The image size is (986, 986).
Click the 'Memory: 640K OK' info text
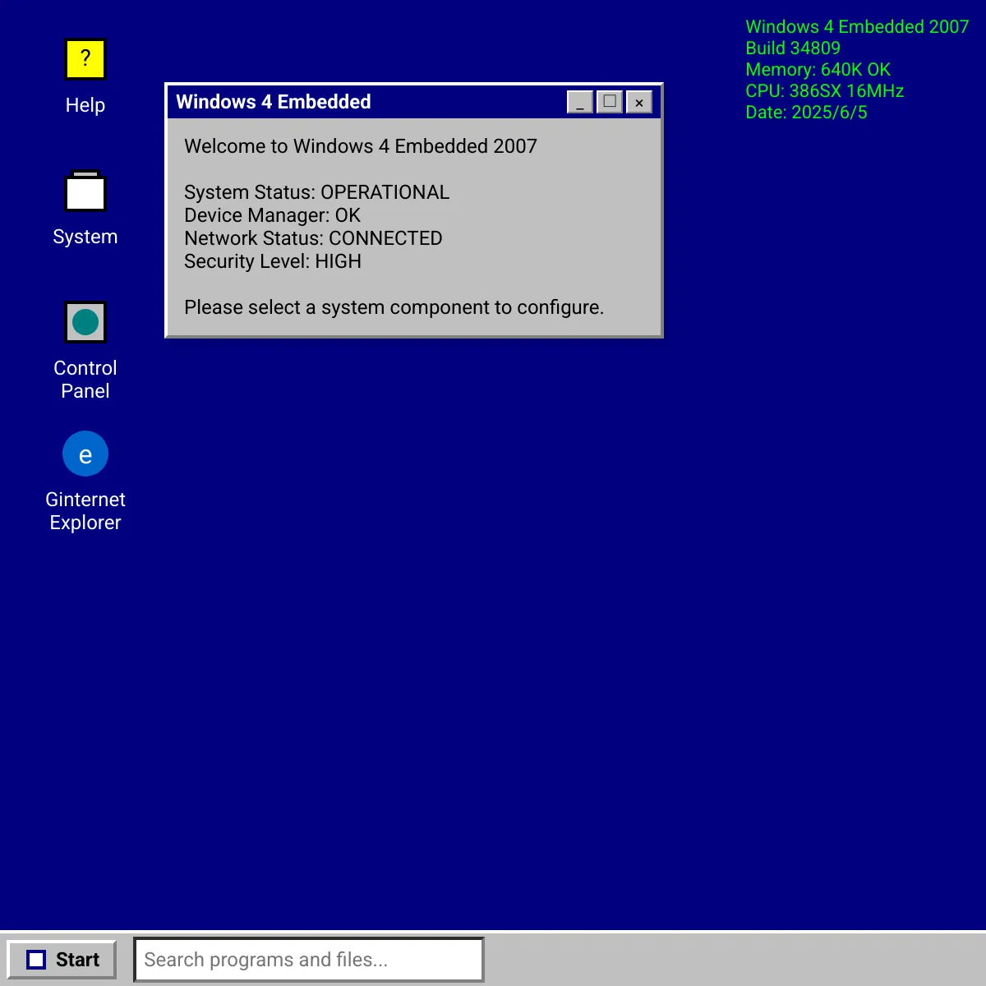pyautogui.click(x=818, y=70)
